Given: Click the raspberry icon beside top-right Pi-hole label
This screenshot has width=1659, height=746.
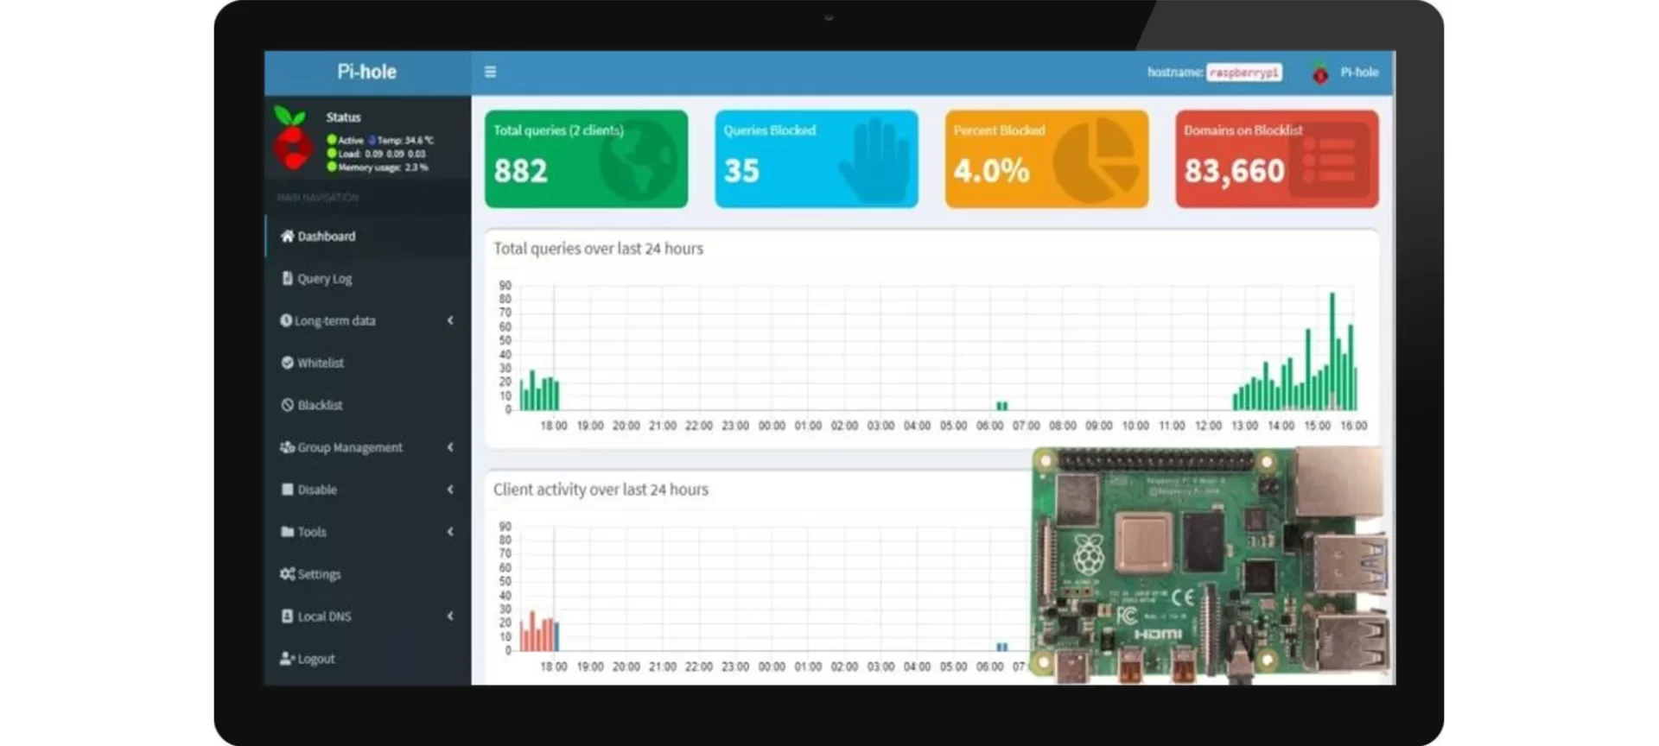Looking at the screenshot, I should 1319,73.
